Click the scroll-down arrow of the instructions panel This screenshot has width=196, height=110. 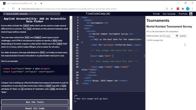point(71,109)
